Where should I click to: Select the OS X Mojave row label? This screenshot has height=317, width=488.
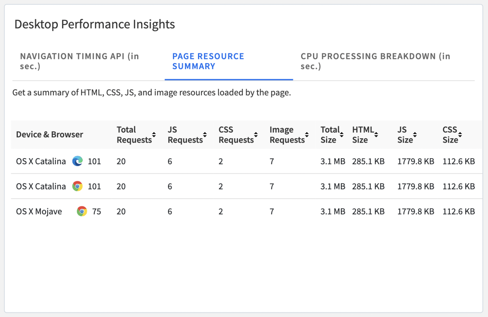click(39, 211)
